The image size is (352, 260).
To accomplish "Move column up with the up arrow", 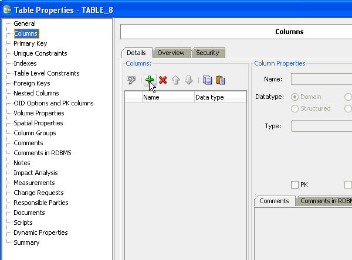I will tap(175, 80).
